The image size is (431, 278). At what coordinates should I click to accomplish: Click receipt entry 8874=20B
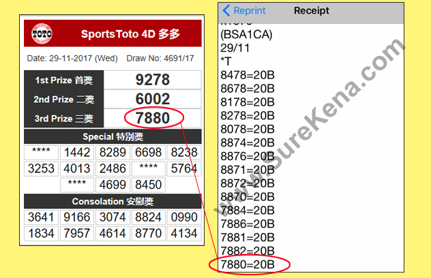pos(248,142)
